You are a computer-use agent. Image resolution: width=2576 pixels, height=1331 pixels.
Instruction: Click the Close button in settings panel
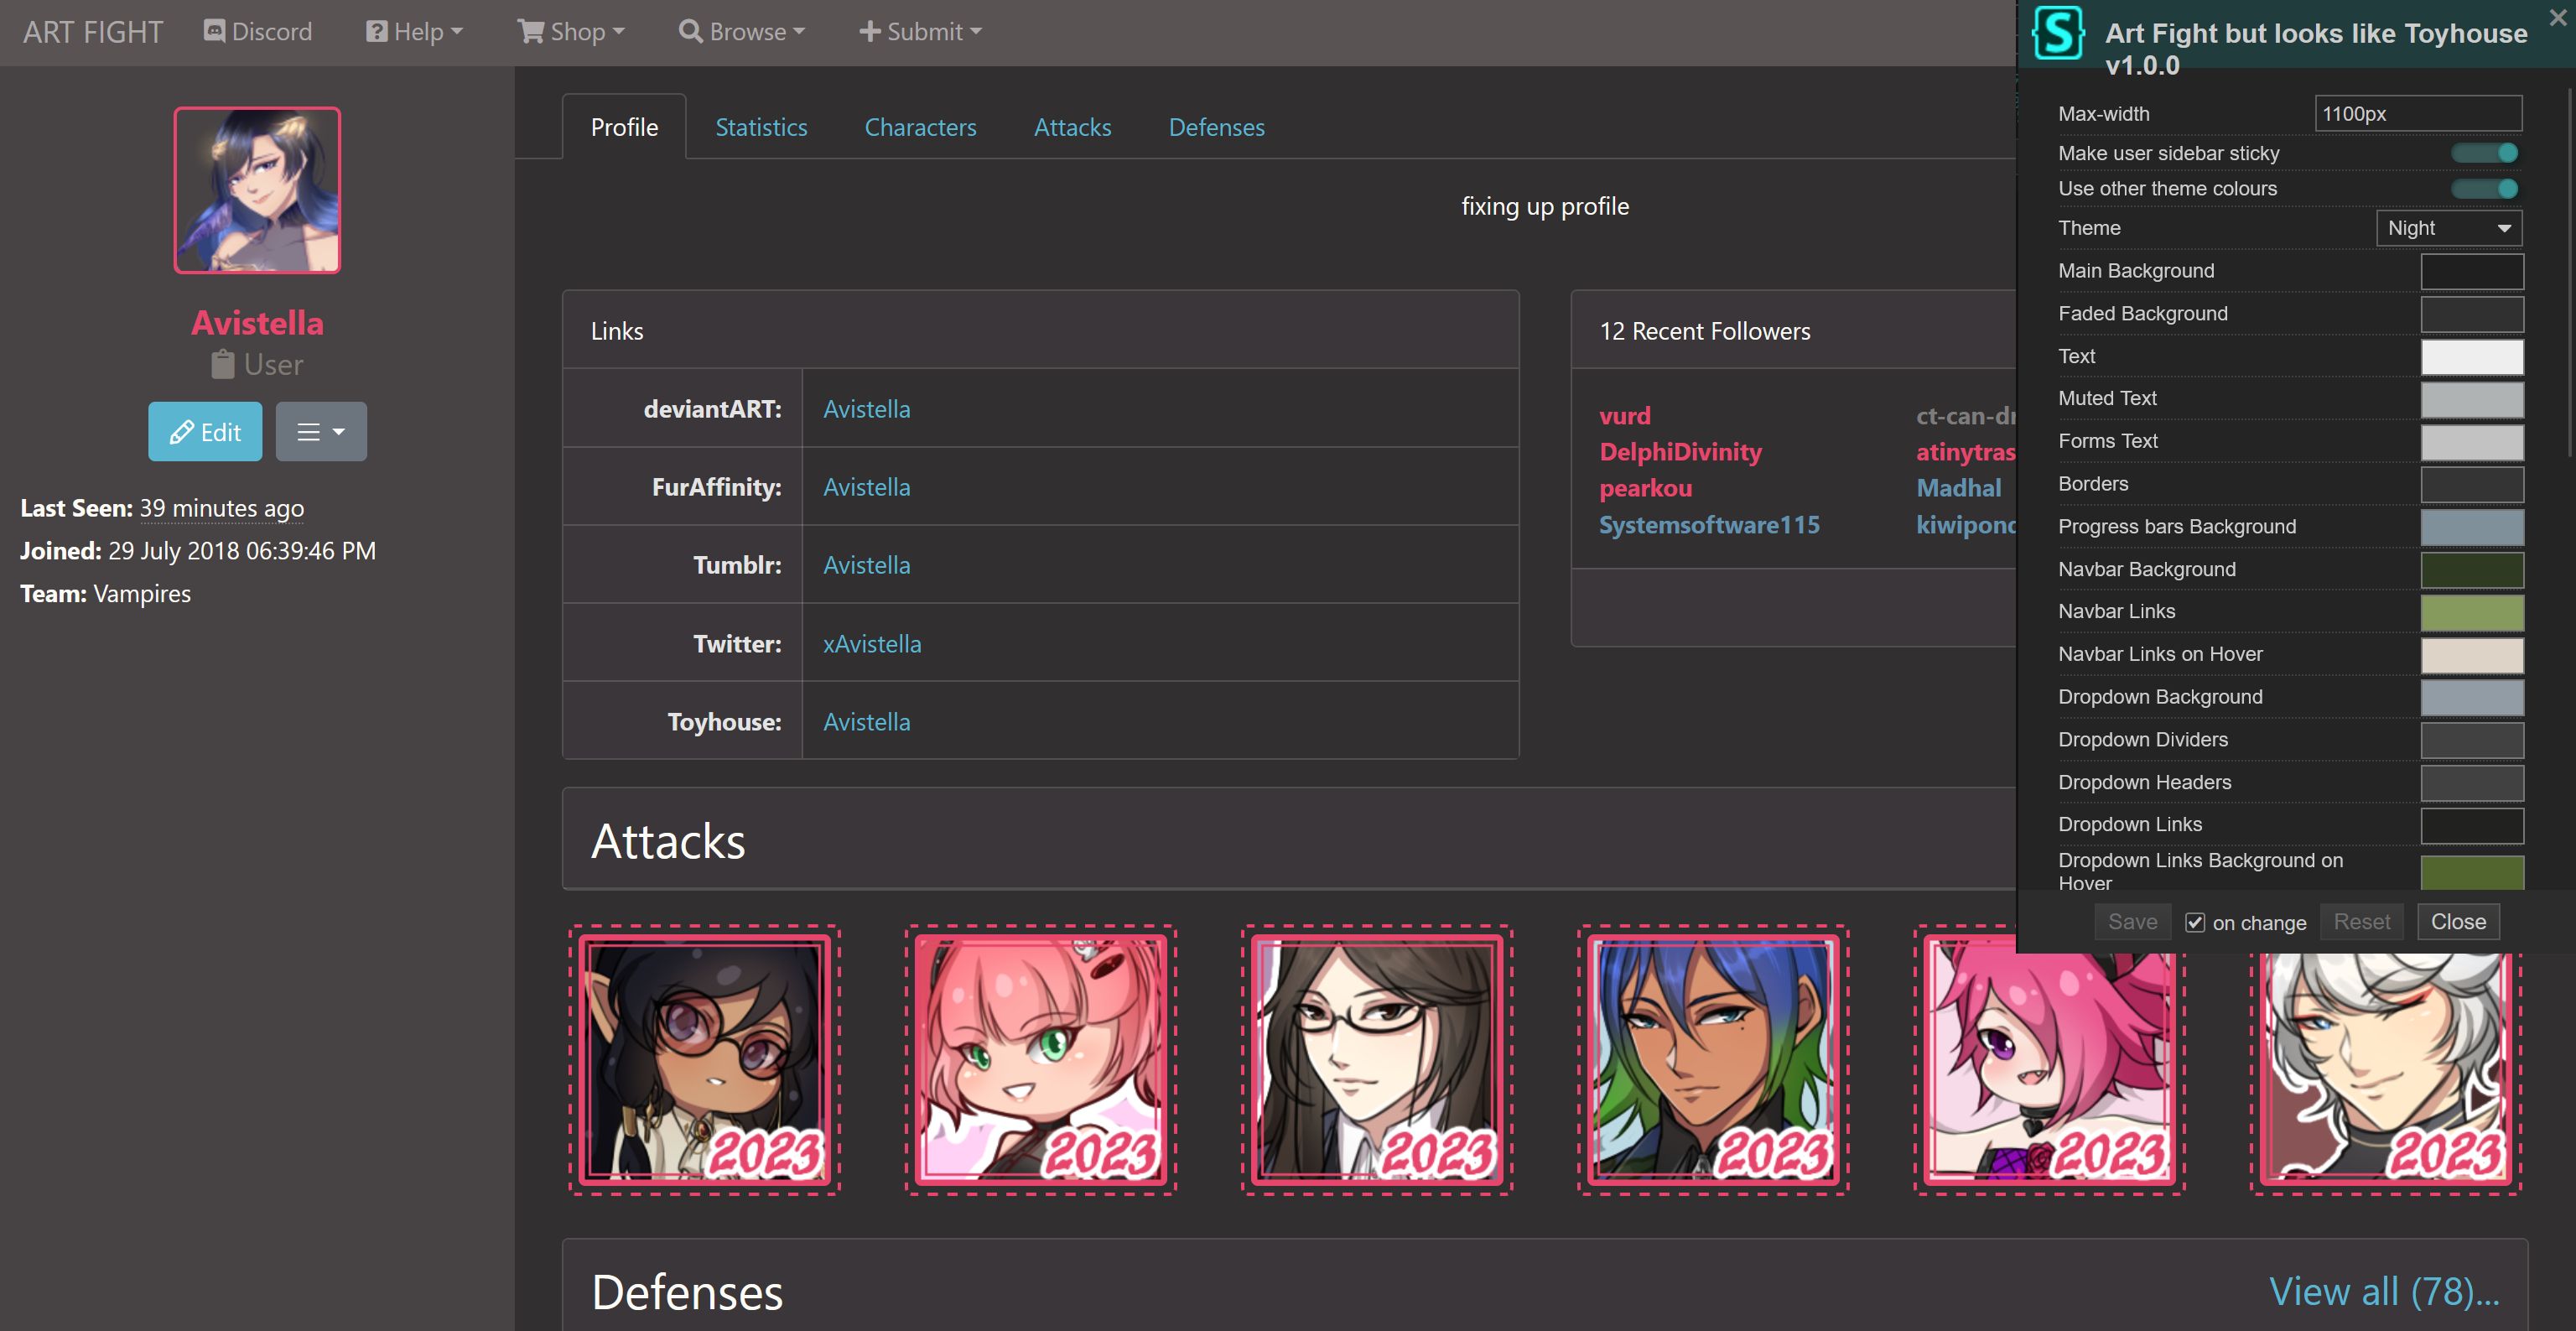(2458, 922)
